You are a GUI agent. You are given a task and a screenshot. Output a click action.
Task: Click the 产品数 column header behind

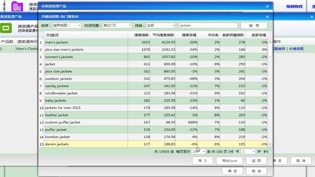pos(7,42)
